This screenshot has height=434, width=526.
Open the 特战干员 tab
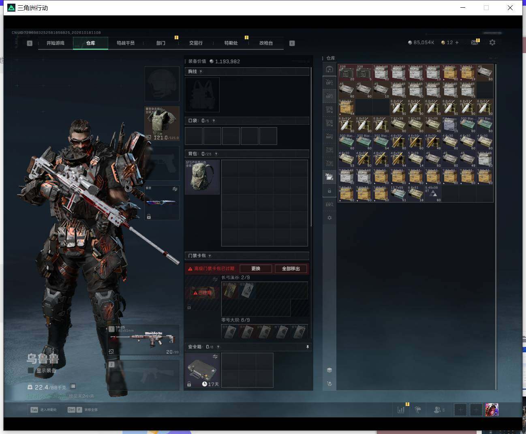(x=126, y=43)
